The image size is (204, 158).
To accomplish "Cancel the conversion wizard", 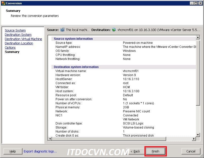I will tap(191, 151).
